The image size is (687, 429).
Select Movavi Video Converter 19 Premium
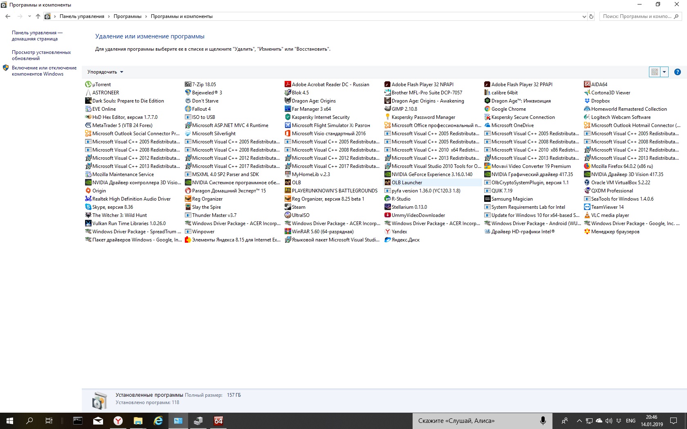(528, 166)
